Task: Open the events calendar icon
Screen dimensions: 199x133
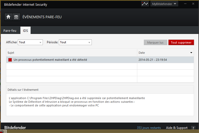Action: point(16,17)
